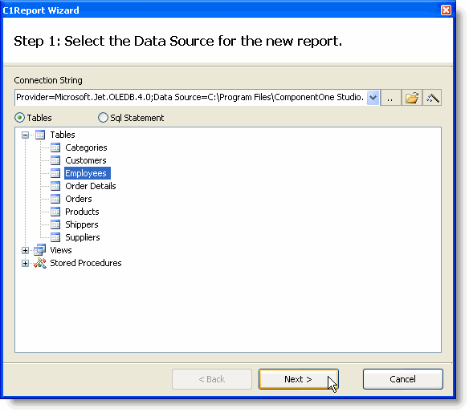The image size is (469, 412).
Task: Click the Suppliers table icon
Action: pyautogui.click(x=55, y=237)
